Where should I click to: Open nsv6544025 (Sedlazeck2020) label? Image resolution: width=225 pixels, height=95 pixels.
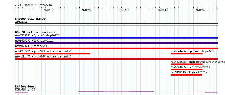click(190, 67)
